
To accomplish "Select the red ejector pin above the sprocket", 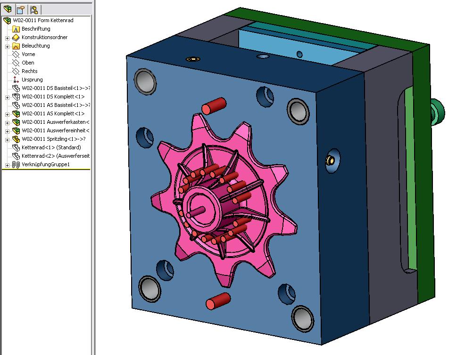I will point(214,105).
